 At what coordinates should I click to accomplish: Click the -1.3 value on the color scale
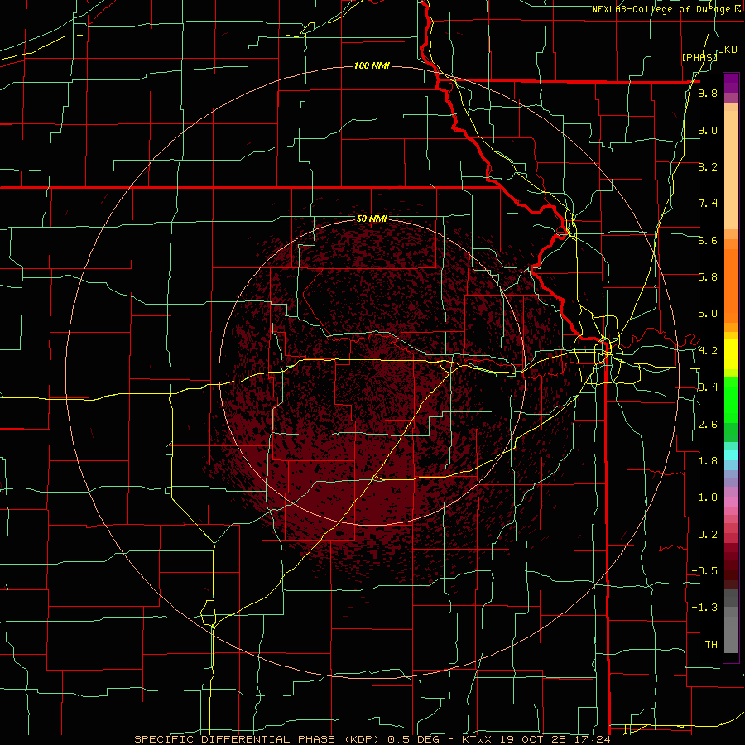(704, 608)
